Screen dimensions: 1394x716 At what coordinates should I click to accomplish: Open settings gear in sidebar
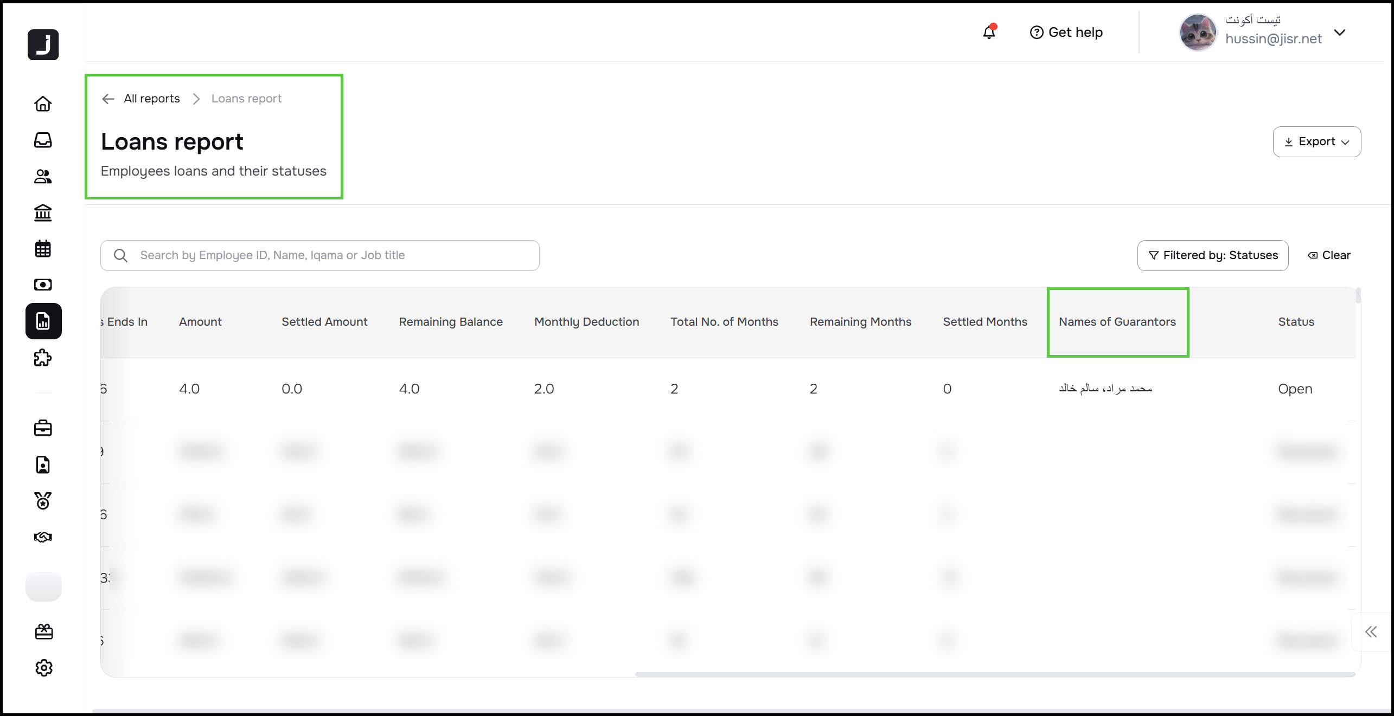pos(43,668)
